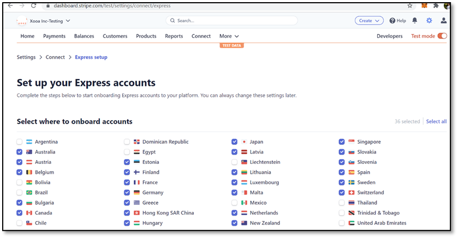The width and height of the screenshot is (458, 238).
Task: Click the Japan flag icon
Action: click(x=244, y=142)
